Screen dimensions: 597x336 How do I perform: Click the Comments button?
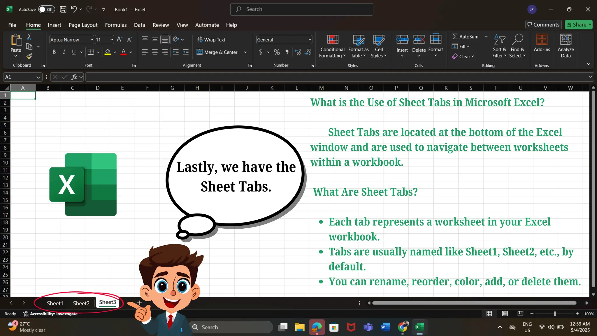coord(543,24)
